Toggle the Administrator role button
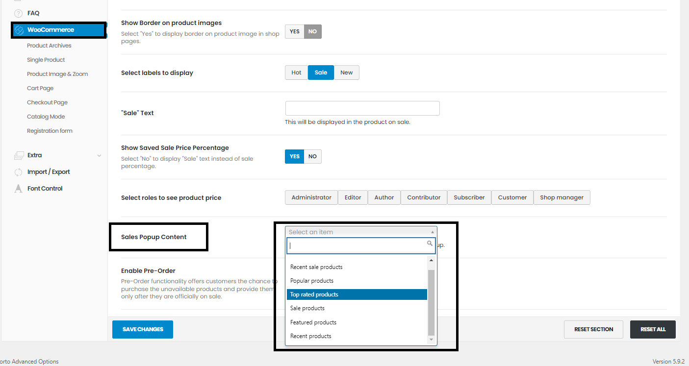 [x=311, y=197]
